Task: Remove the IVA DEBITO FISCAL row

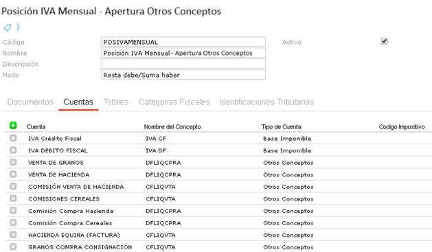Action: (x=13, y=150)
